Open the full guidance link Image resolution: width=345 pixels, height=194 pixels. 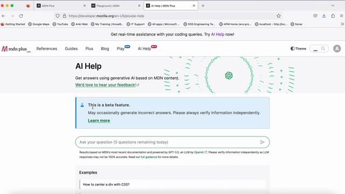[149, 157]
